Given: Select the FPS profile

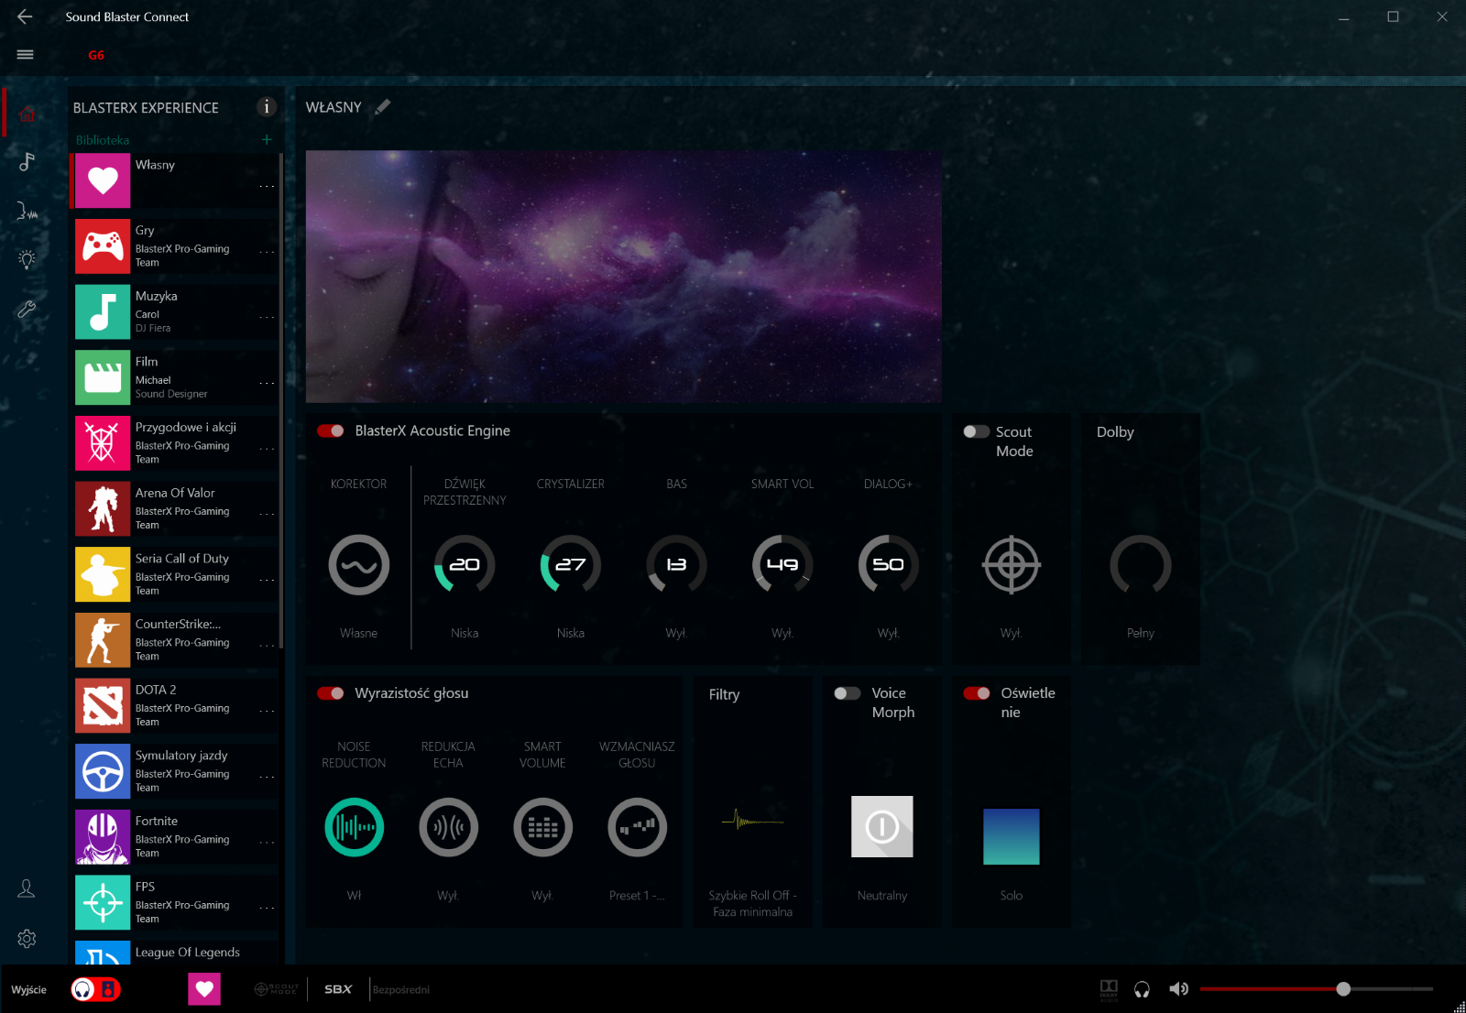Looking at the screenshot, I should [174, 902].
